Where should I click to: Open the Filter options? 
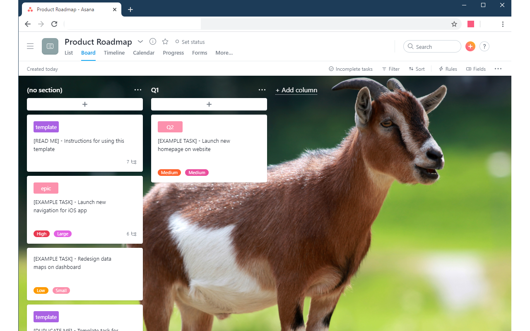click(391, 69)
